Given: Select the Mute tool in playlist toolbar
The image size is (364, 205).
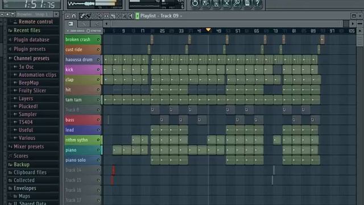Looking at the screenshot, I should (100, 16).
